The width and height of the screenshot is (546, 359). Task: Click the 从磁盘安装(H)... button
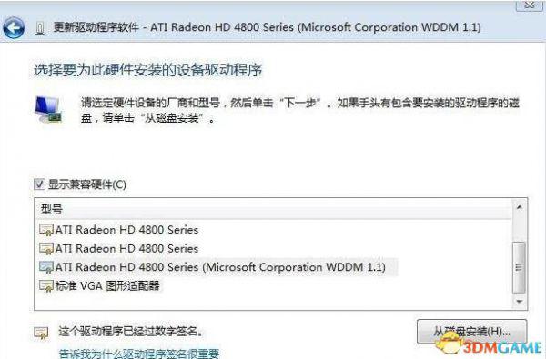(x=471, y=332)
